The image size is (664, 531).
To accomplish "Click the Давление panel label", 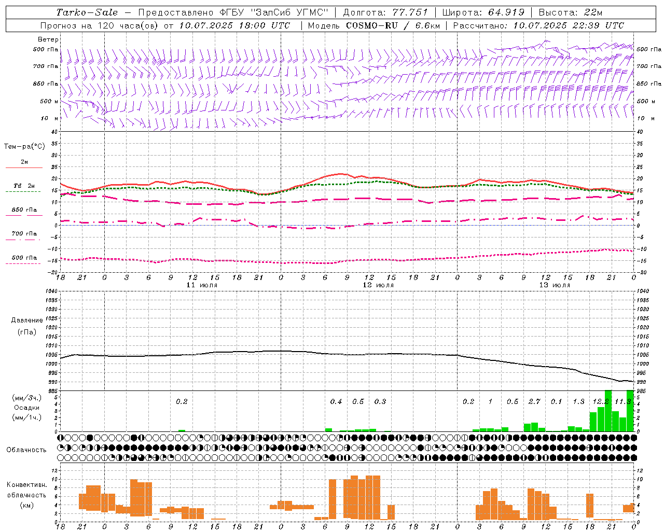I will pyautogui.click(x=26, y=320).
